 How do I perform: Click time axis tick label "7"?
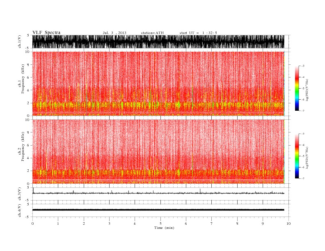click(212, 224)
